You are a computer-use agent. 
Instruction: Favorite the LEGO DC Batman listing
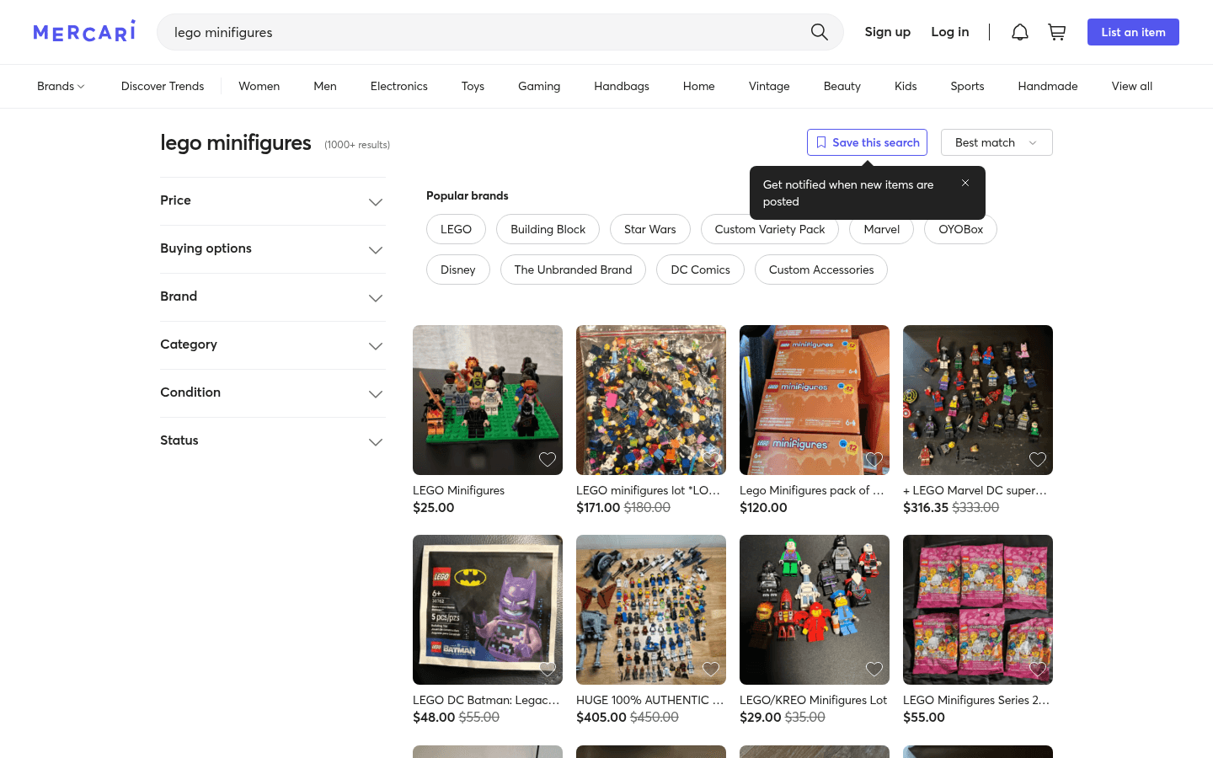(548, 669)
